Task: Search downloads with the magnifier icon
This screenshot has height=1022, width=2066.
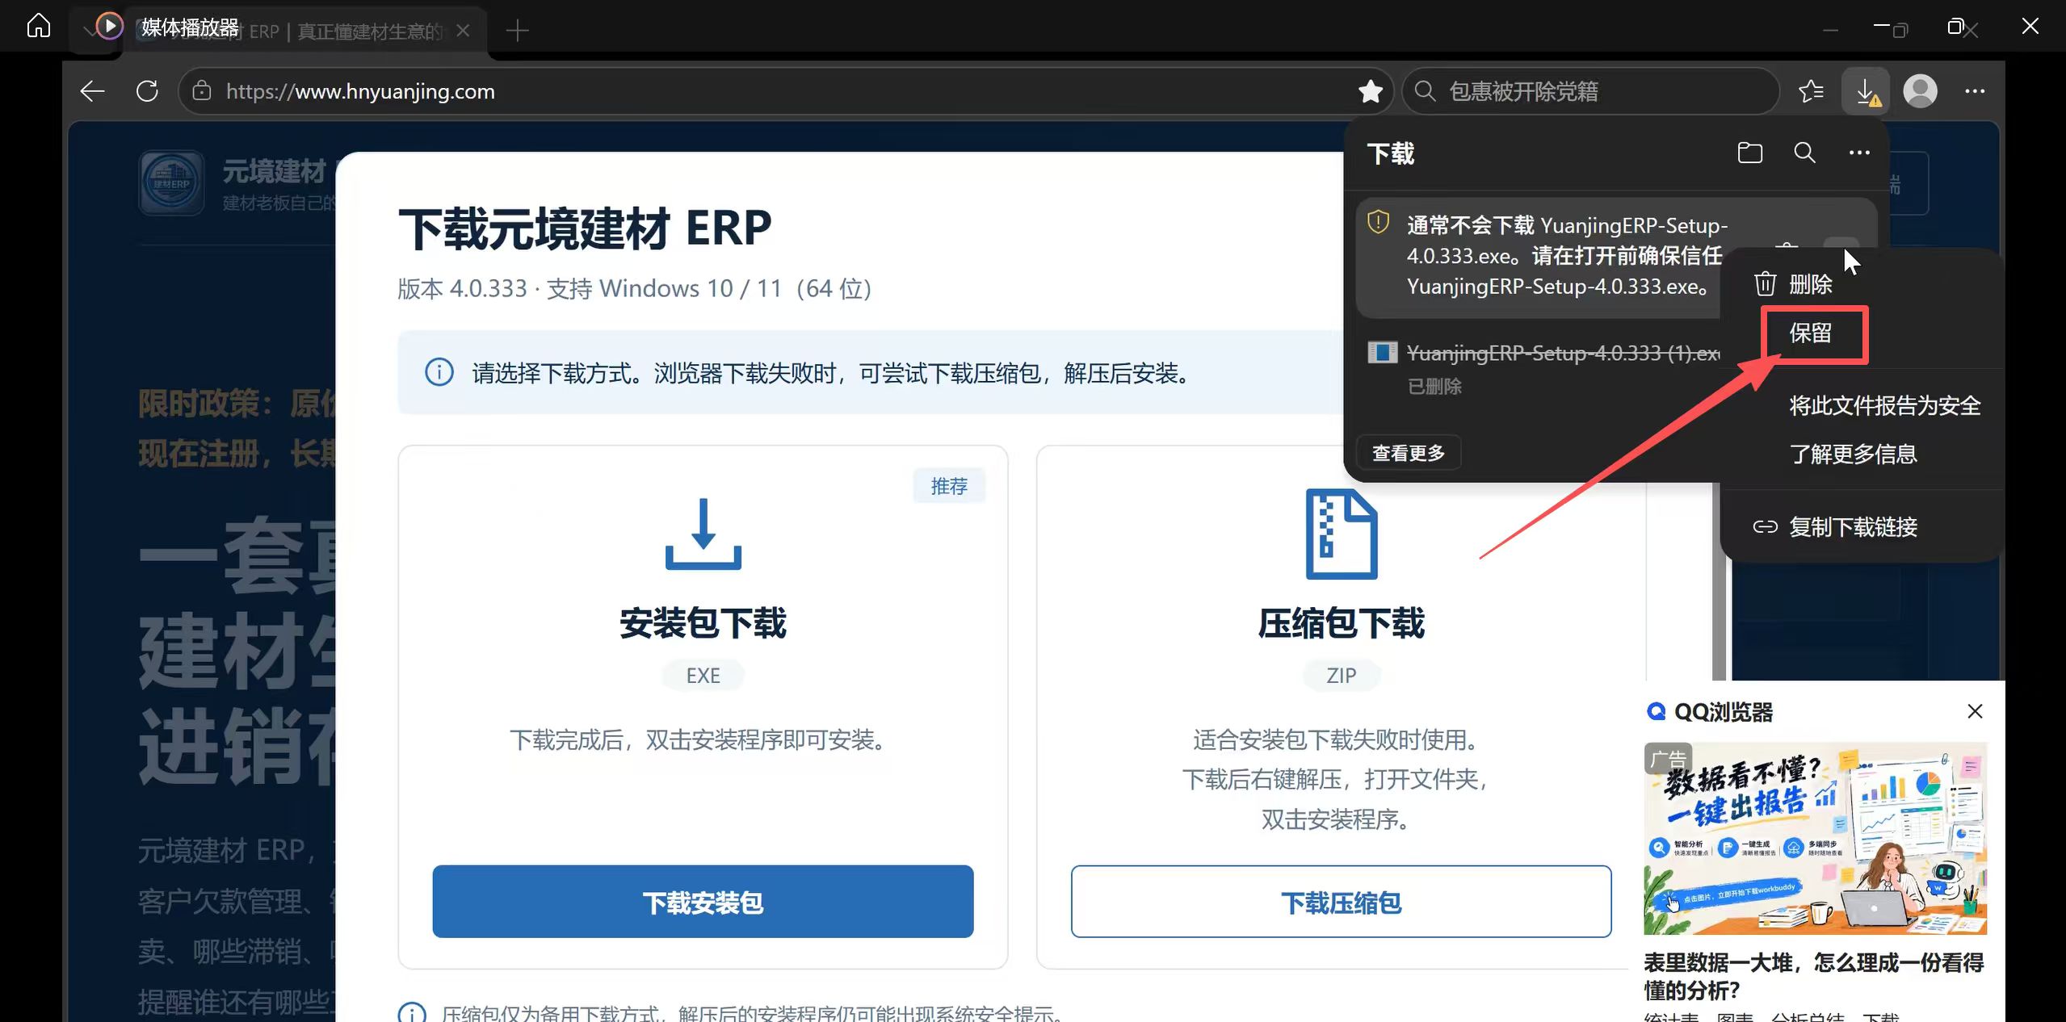Action: click(x=1804, y=153)
